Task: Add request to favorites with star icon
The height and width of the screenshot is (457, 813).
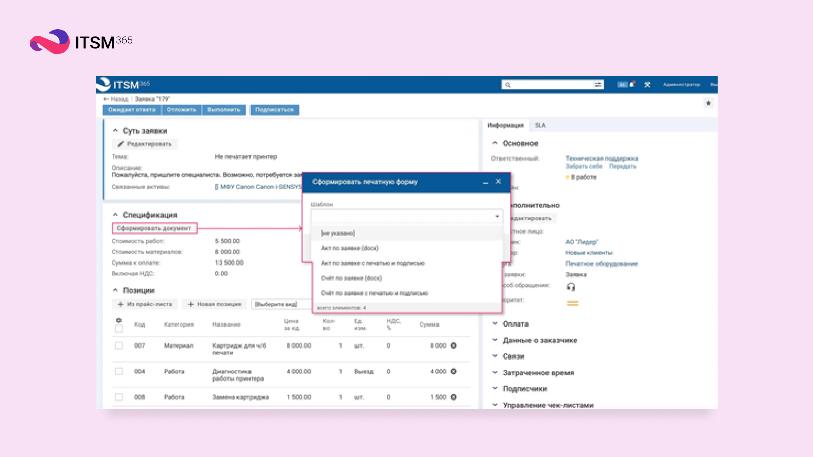Action: pyautogui.click(x=708, y=103)
